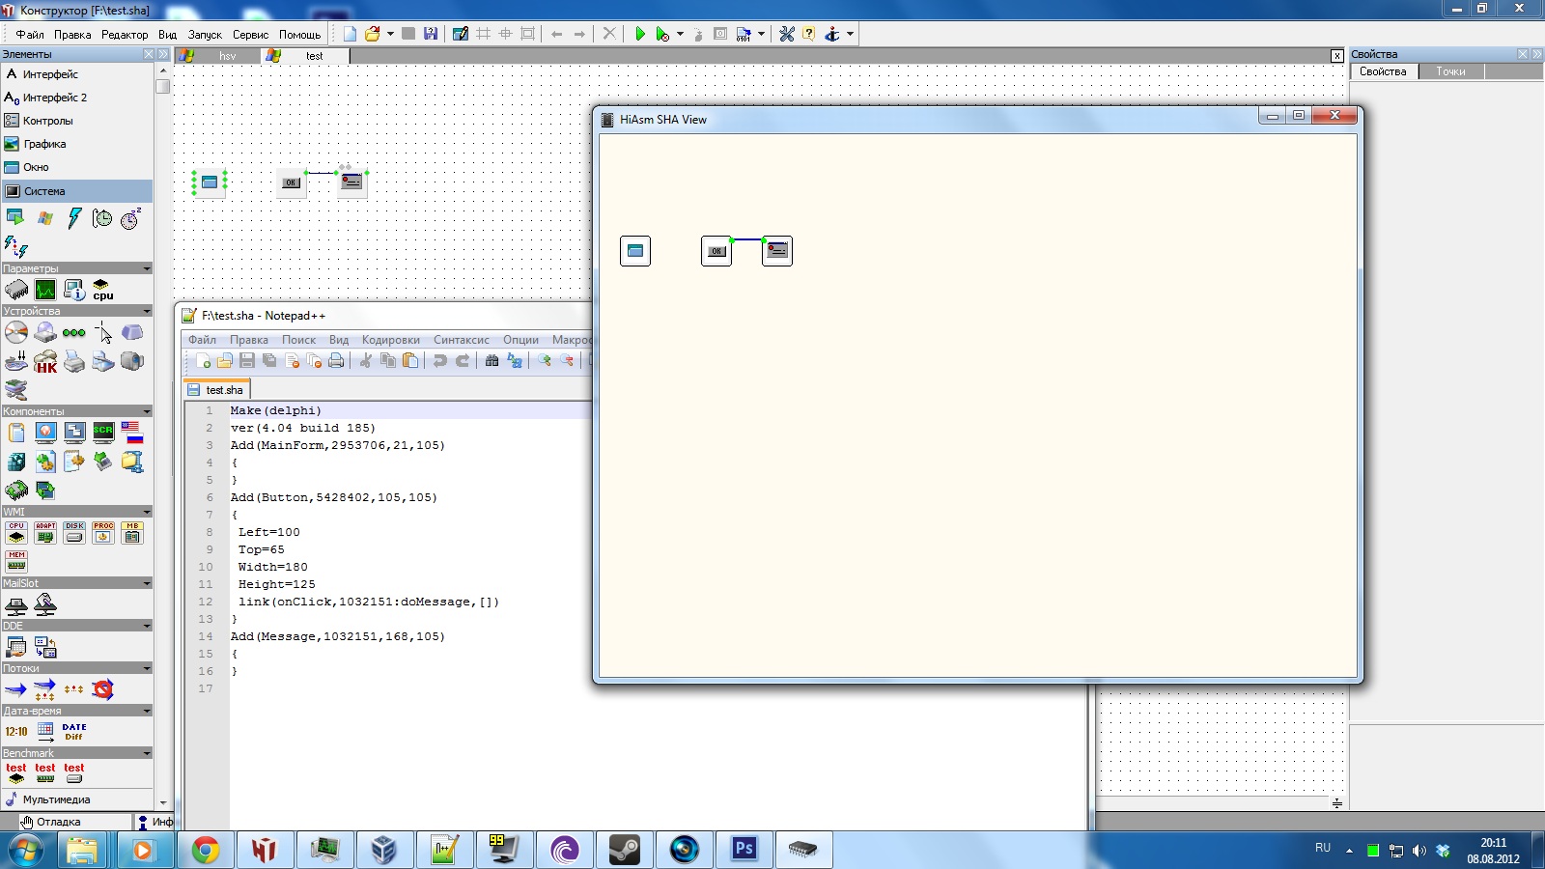Click the binoculars Find icon in Notepad++
The width and height of the screenshot is (1545, 869).
tap(492, 361)
